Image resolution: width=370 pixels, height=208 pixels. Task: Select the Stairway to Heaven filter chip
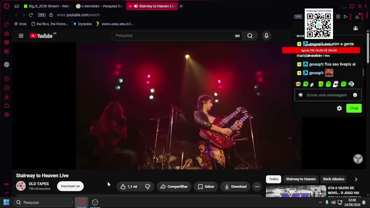click(301, 179)
